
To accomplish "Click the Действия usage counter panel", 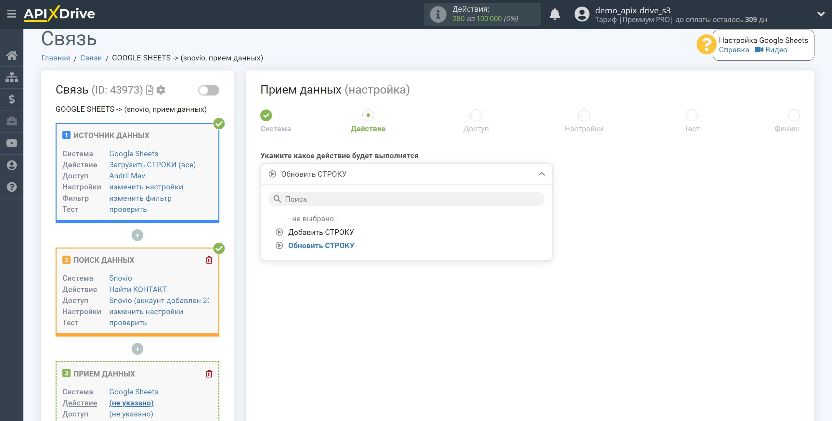I will tap(482, 14).
